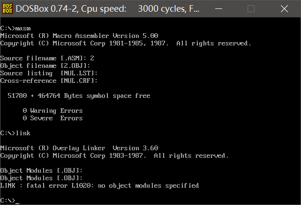Click the blinking cursor at last C:\> prompt
This screenshot has height=205, width=301.
click(x=17, y=201)
